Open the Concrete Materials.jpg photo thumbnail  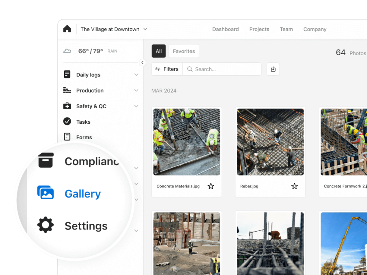pyautogui.click(x=186, y=142)
